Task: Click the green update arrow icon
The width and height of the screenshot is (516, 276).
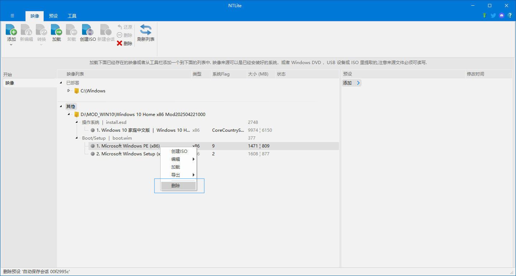Action: [484, 15]
